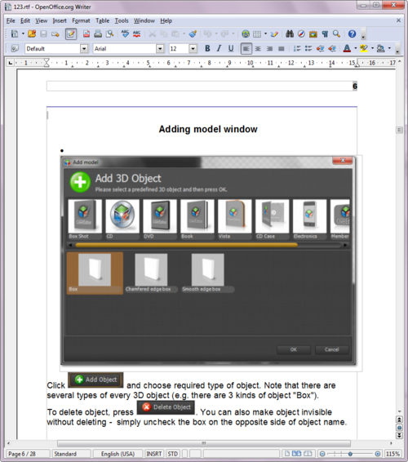Screen dimensions: 408x462
Task: Select the Format Paintbrush tool
Action: click(x=193, y=34)
